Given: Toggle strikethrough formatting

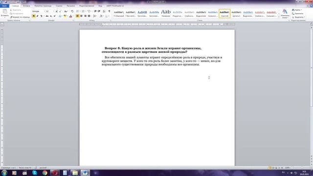Looking at the screenshot, I should 47,16.
